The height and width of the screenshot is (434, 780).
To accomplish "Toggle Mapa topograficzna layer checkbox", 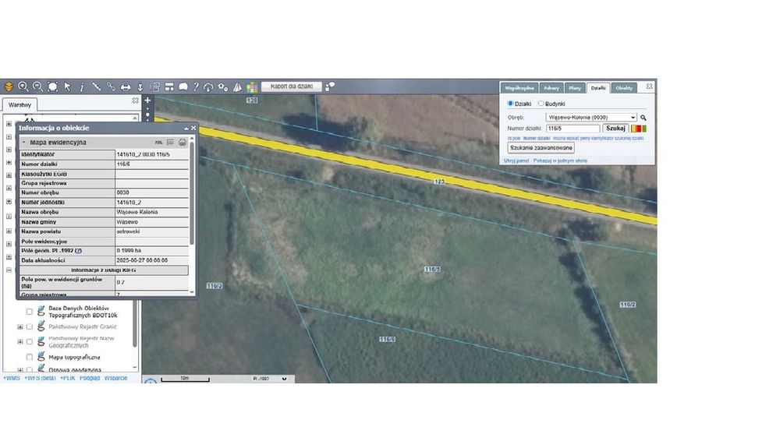I will pyautogui.click(x=30, y=357).
